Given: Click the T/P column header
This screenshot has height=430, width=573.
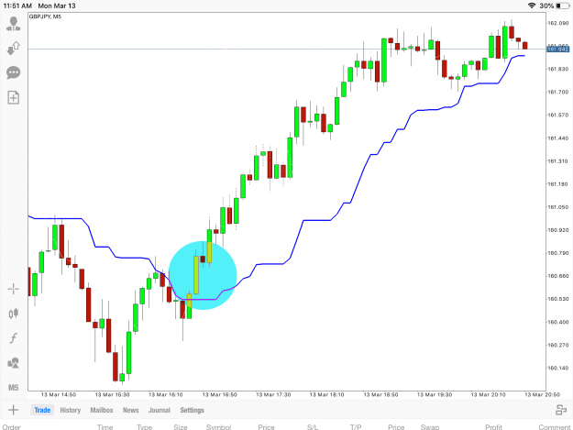Looking at the screenshot, I should point(356,426).
